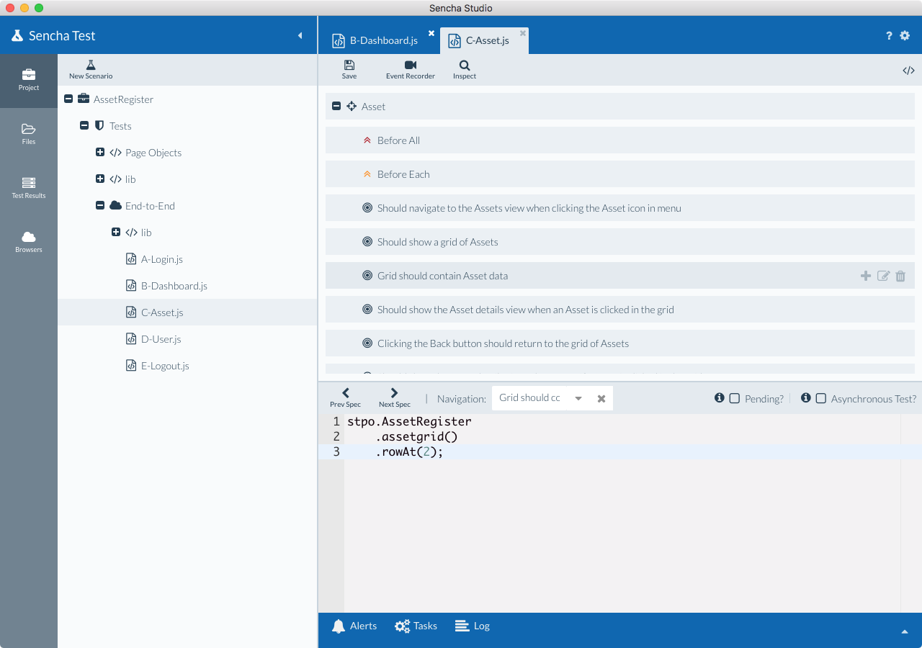Image resolution: width=922 pixels, height=648 pixels.
Task: Toggle the code view with the angle-bracket icon
Action: (x=908, y=69)
